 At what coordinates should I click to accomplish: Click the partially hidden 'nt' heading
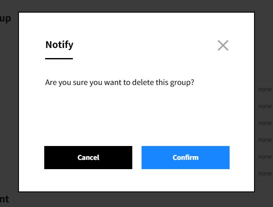(4, 199)
